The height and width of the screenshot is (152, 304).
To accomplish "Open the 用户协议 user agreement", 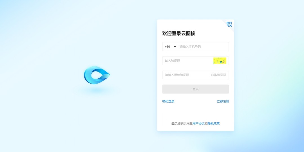I will (x=198, y=124).
